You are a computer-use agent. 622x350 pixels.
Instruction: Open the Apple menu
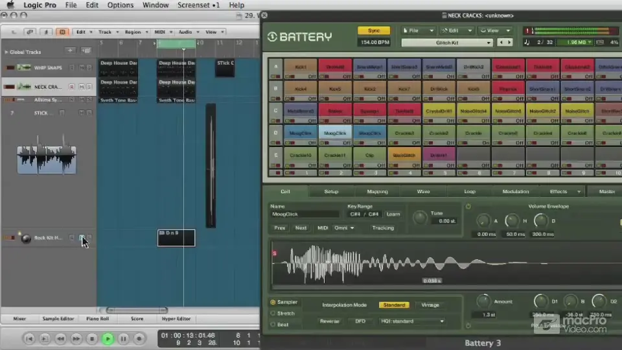[10, 5]
